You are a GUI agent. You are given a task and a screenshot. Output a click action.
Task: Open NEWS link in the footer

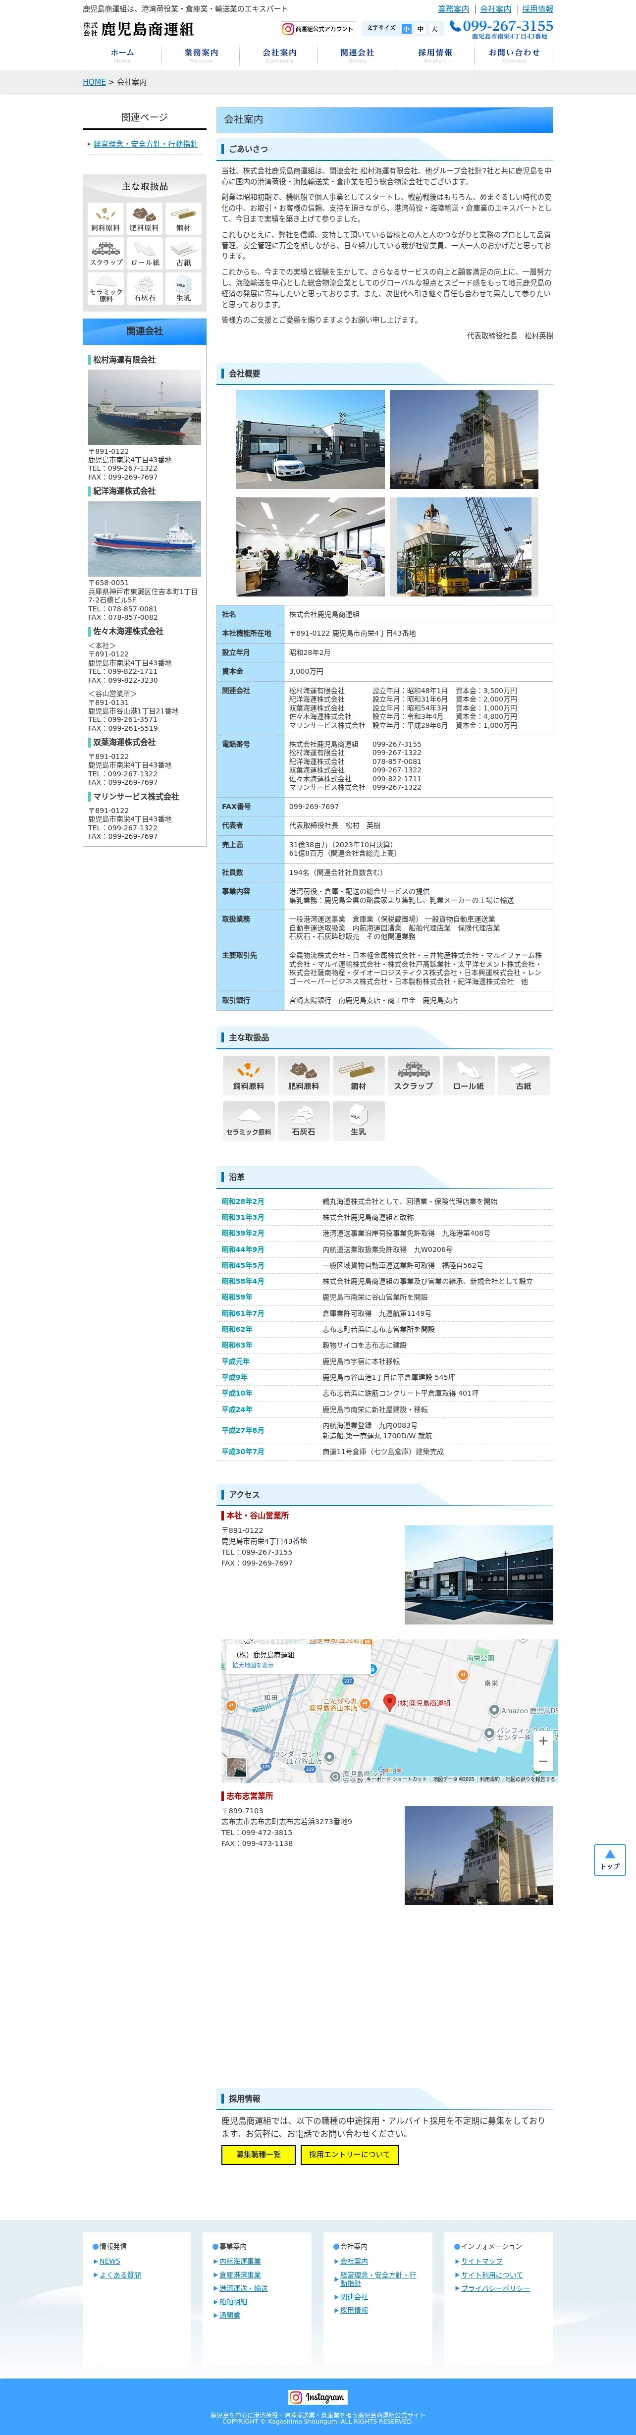[x=109, y=2261]
